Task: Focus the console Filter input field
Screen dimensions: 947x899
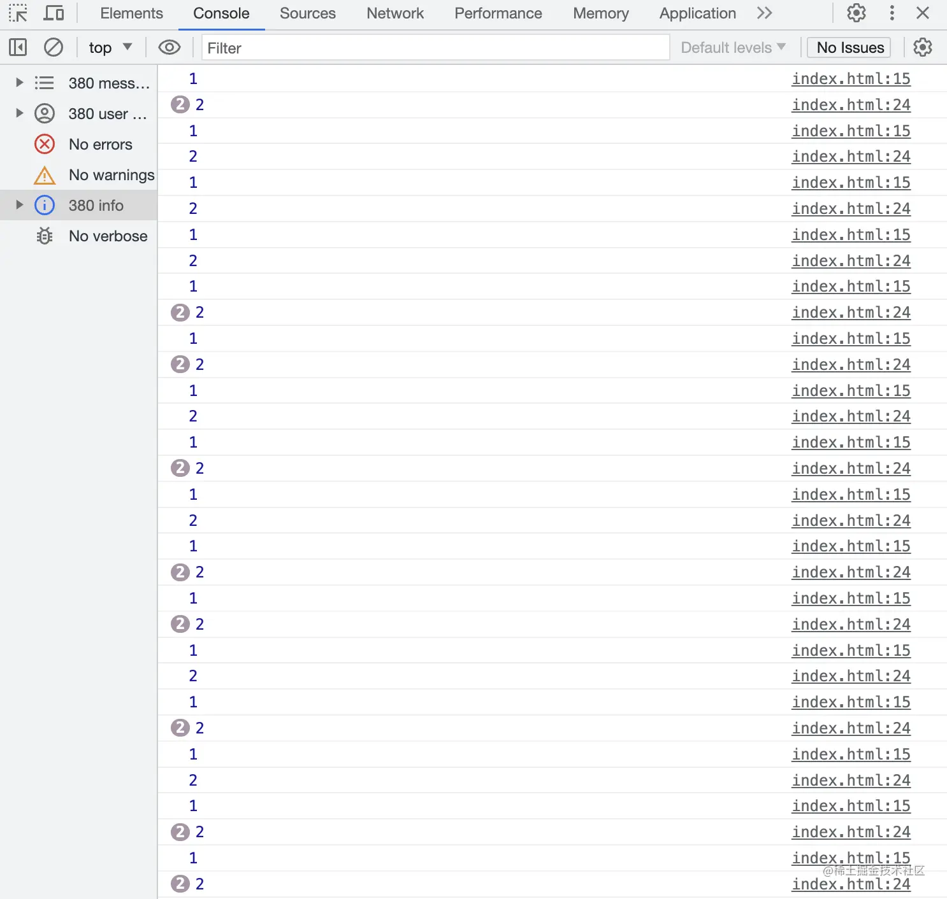Action: (435, 48)
